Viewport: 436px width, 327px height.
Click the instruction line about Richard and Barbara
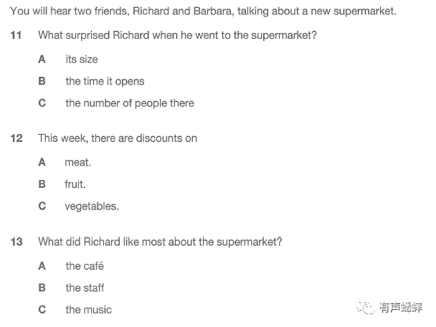(203, 11)
